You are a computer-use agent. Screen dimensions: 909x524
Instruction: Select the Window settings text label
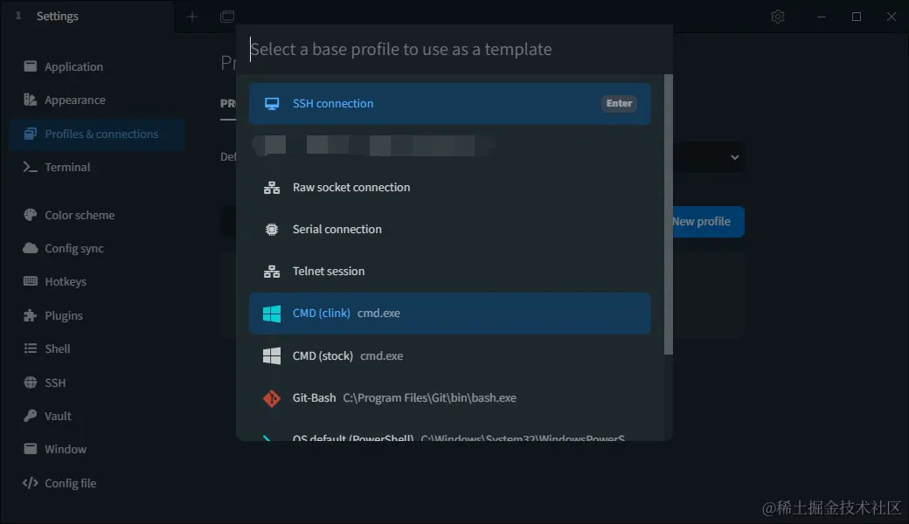click(66, 449)
